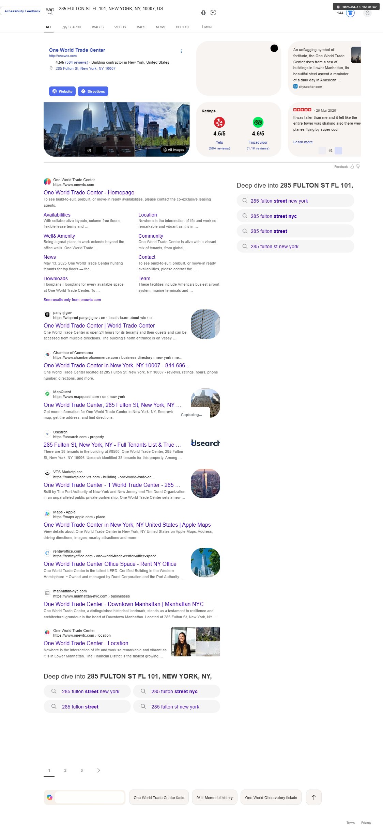
Task: Select sidebar suggestion 285 fulton street nyc
Action: click(x=295, y=216)
